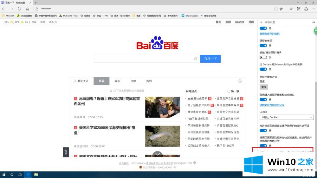Image resolution: width=317 pixels, height=178 pixels.
Task: Toggle the offer-to-save-passwords switch
Action: (263, 28)
